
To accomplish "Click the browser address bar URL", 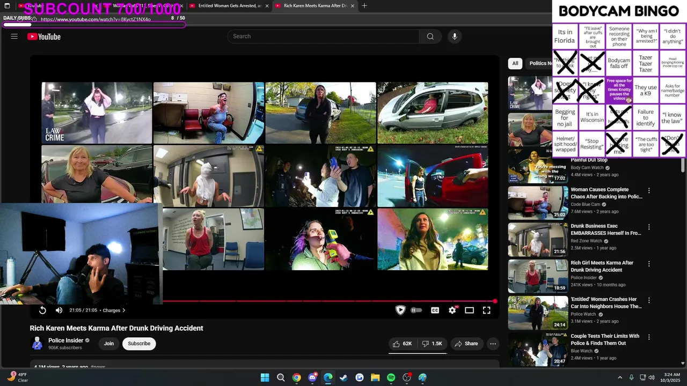I will pos(96,19).
